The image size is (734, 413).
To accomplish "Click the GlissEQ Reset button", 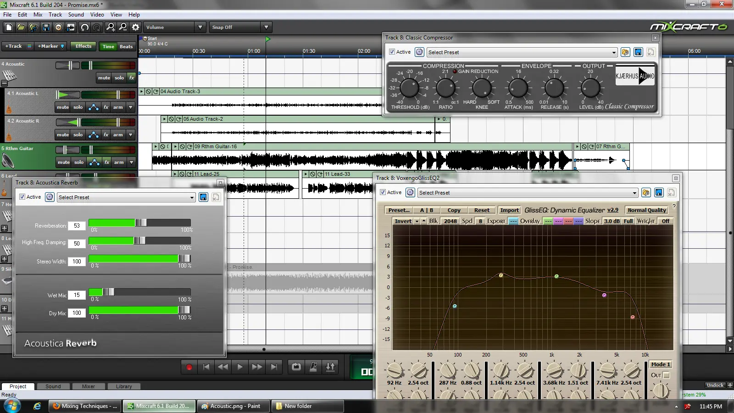I will 482,210.
